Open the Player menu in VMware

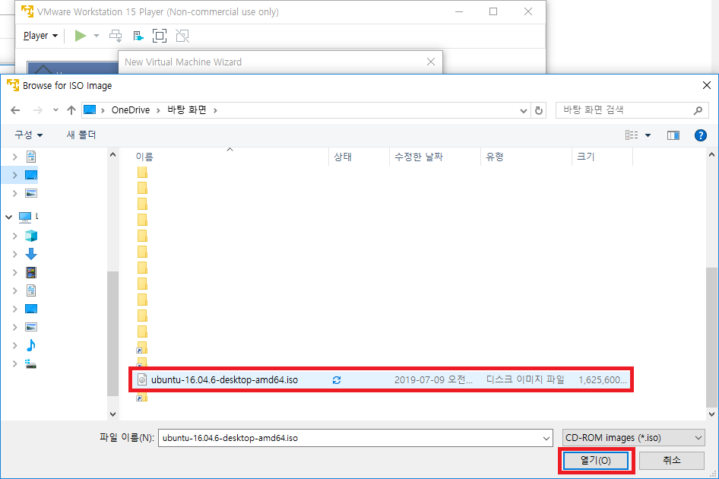40,36
